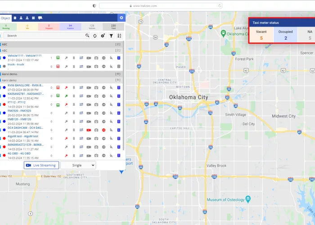Click the Live Streaming button
This screenshot has height=225, width=315.
pos(41,165)
